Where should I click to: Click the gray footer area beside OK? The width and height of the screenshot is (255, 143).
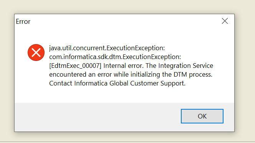[x=98, y=117]
